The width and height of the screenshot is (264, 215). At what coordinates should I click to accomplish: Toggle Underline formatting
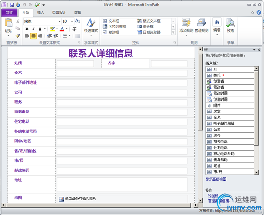tap(40, 29)
